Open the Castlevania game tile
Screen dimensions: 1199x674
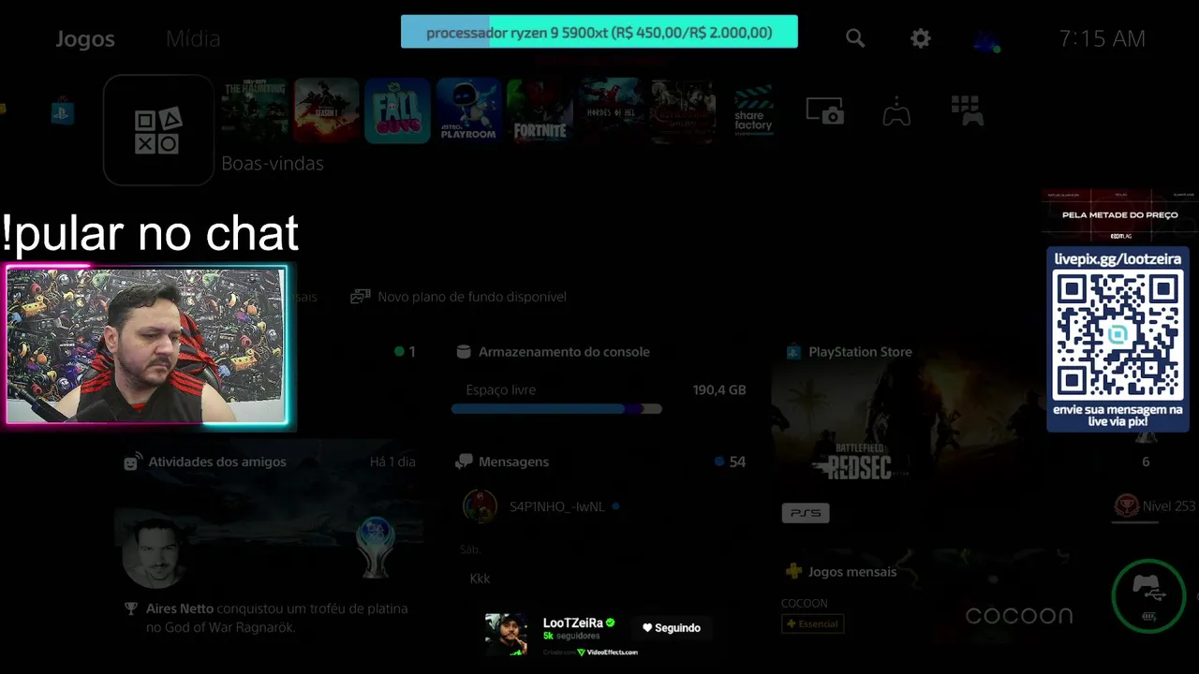[683, 111]
